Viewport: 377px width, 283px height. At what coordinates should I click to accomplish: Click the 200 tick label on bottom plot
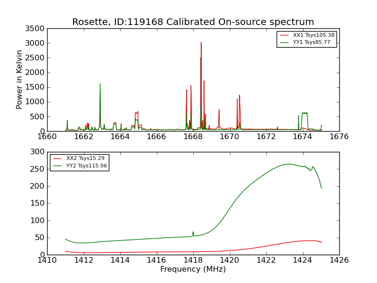[x=37, y=186]
